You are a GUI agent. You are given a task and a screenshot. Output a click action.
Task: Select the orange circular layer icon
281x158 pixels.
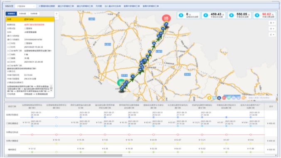[243, 98]
